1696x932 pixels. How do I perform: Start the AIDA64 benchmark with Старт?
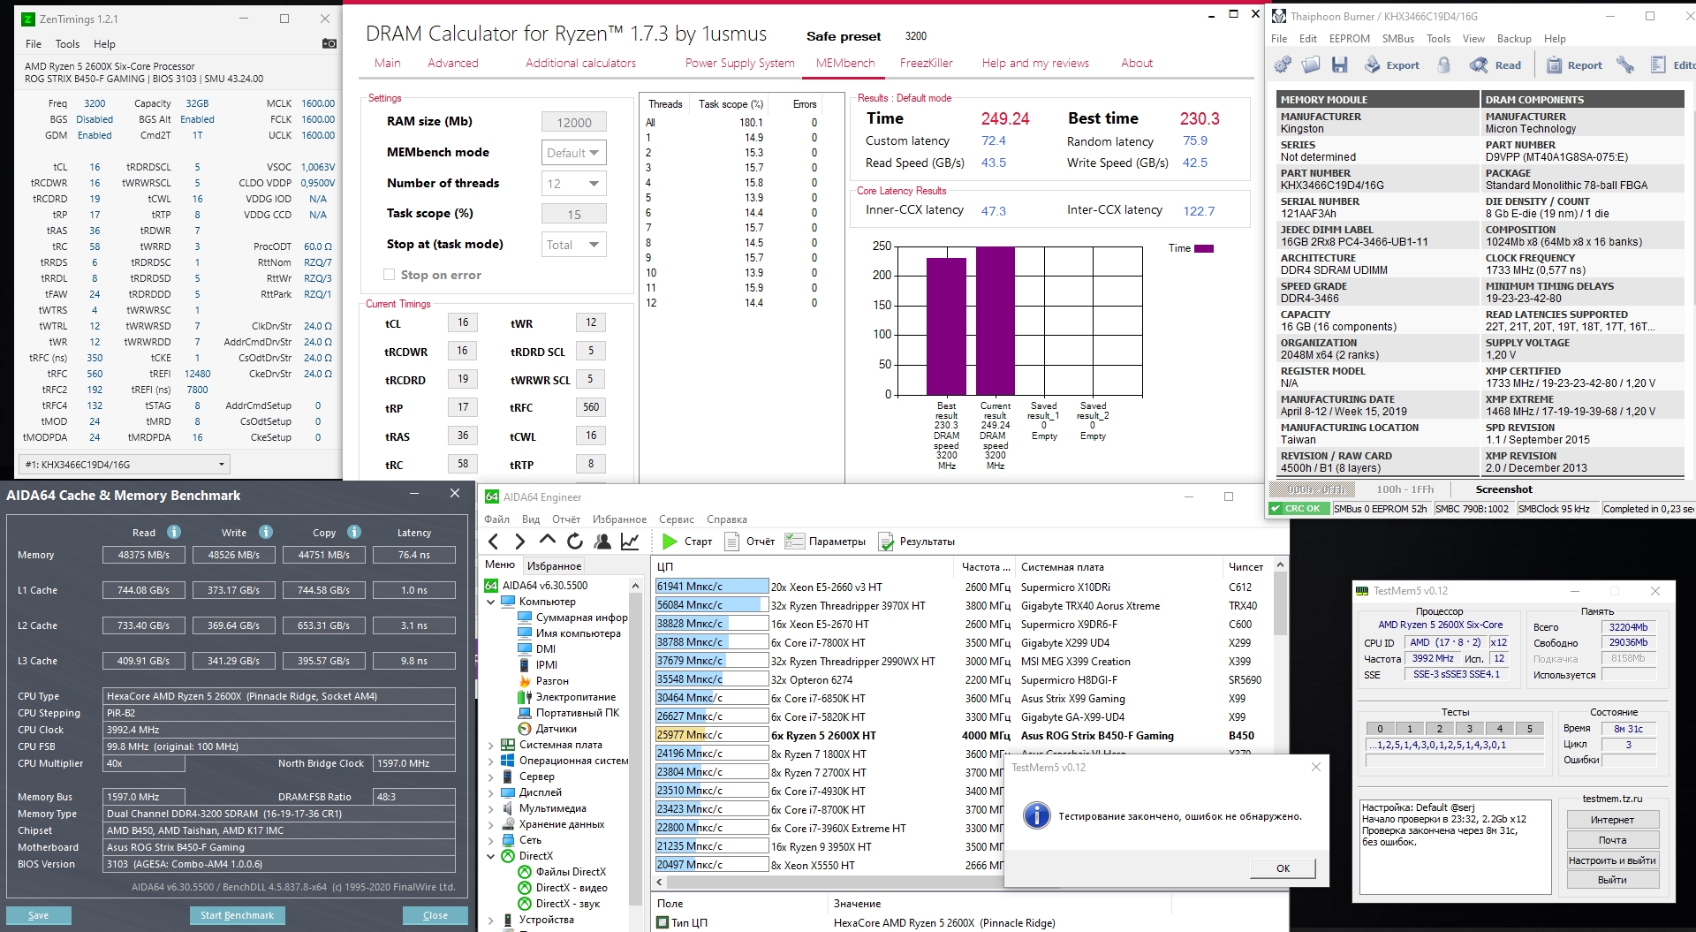[x=686, y=542]
